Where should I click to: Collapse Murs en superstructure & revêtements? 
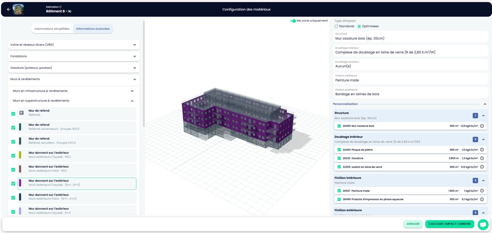[x=74, y=101]
